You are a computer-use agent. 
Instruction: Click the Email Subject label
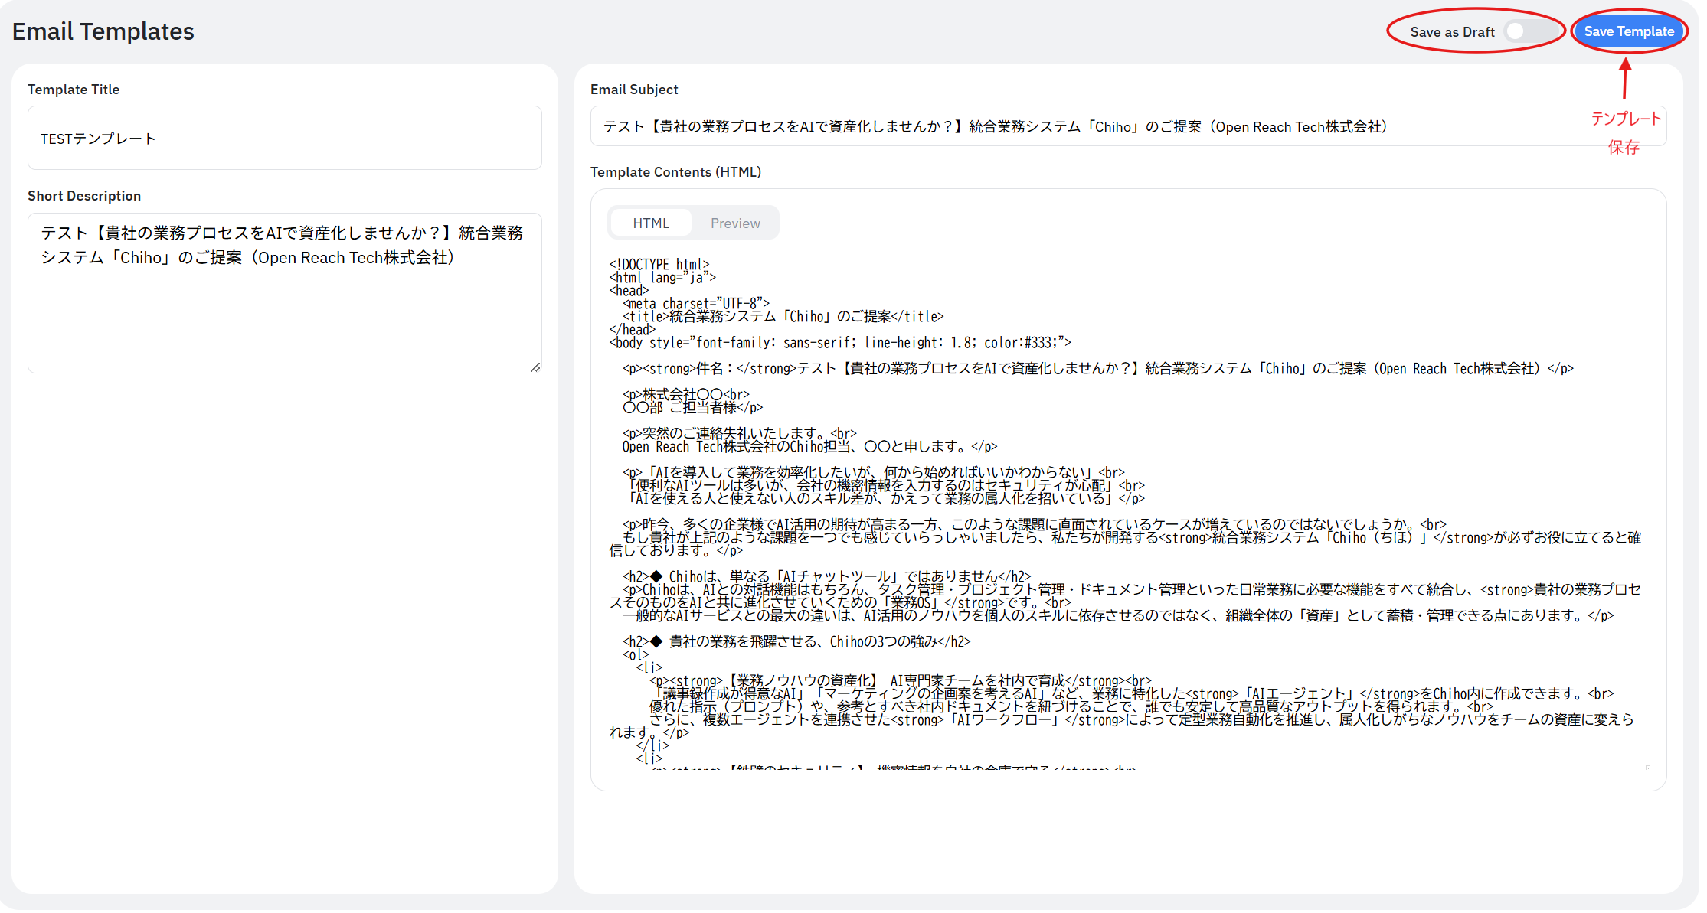pos(634,90)
